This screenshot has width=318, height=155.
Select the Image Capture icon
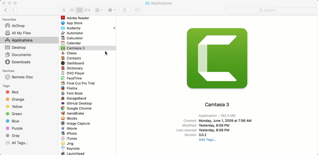pos(63,123)
